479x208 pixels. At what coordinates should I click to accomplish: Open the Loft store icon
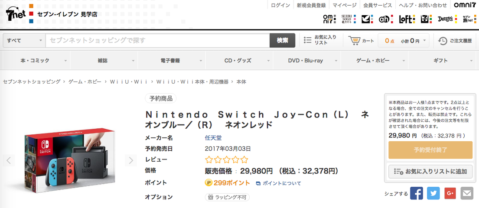point(407,19)
